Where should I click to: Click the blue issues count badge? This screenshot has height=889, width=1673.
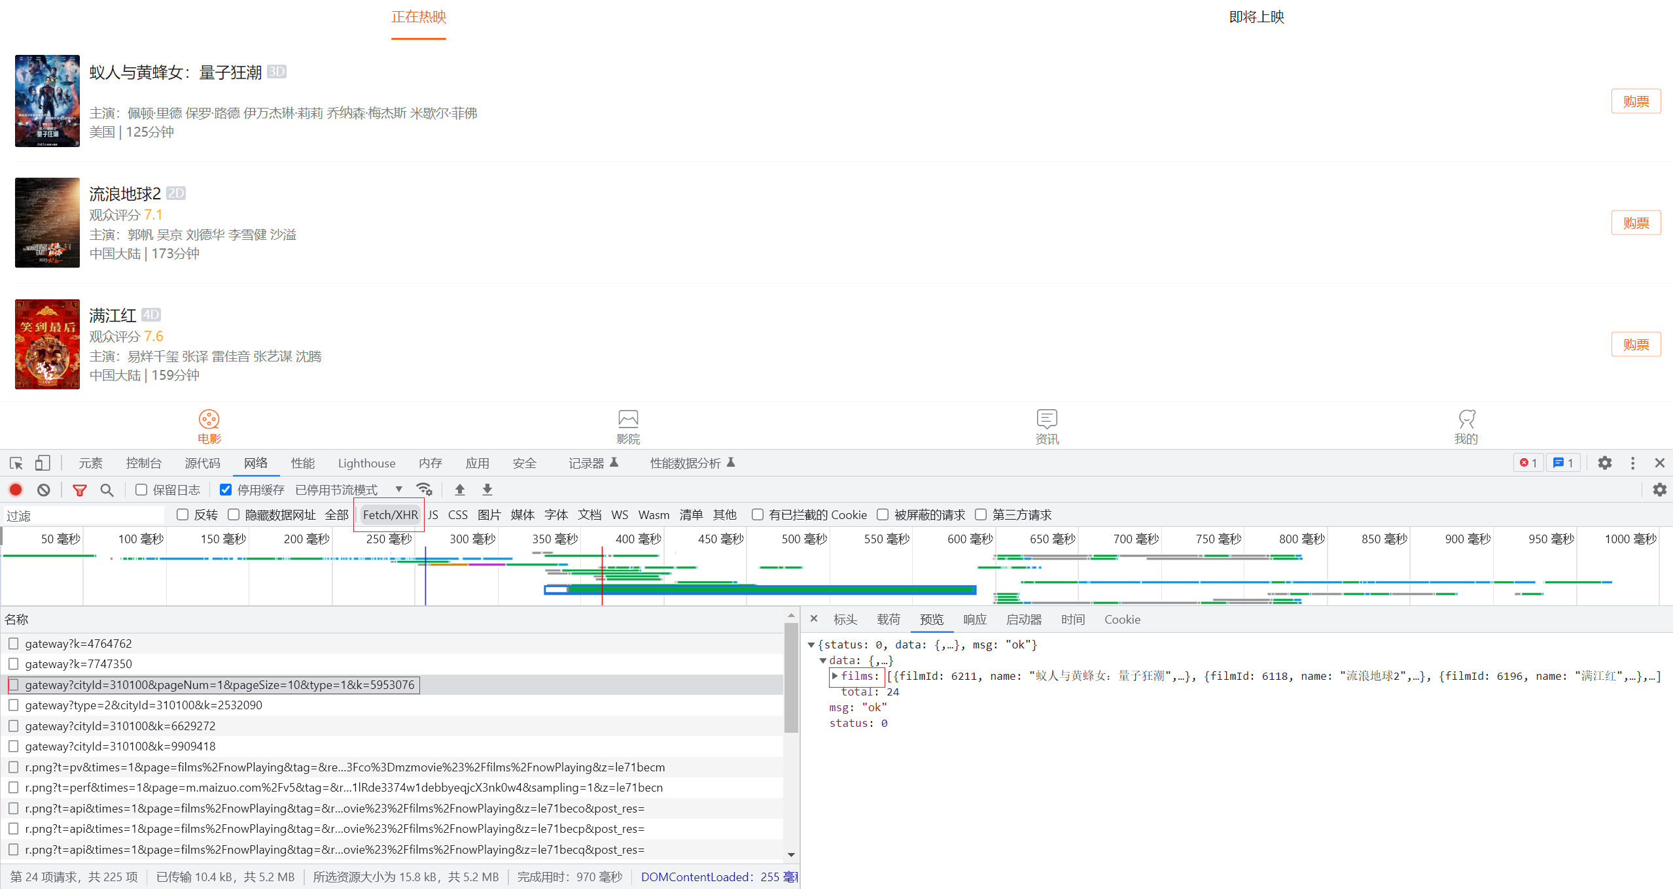tap(1563, 463)
